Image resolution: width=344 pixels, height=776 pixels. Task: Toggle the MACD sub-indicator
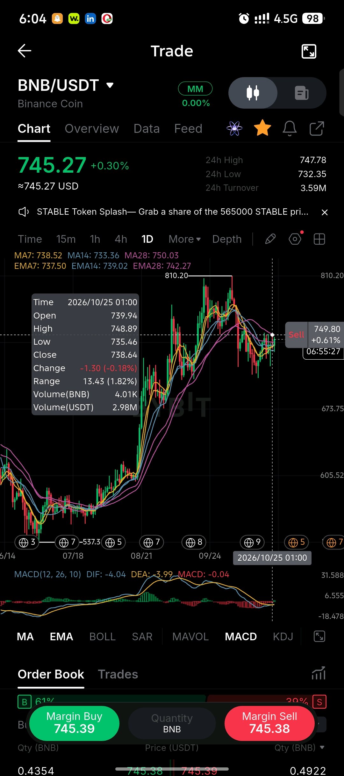(241, 636)
